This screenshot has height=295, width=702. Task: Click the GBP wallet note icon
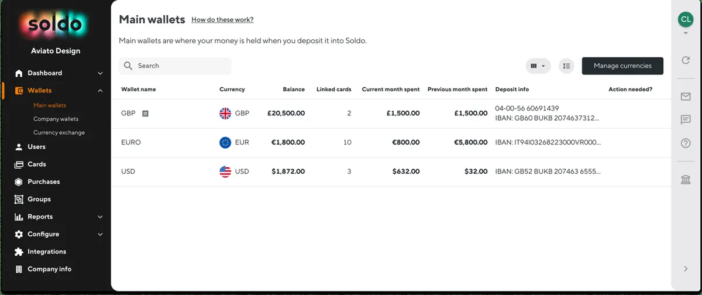[x=146, y=114]
